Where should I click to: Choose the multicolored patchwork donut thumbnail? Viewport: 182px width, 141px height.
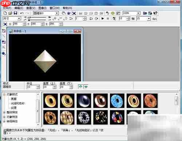tap(117, 117)
